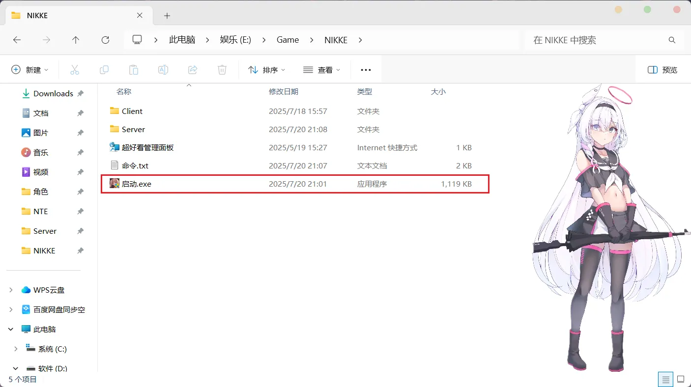Navigate up one level with the up arrow
This screenshot has width=691, height=387.
tap(76, 40)
